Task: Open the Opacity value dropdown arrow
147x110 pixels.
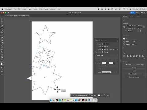Action: click(x=137, y=44)
